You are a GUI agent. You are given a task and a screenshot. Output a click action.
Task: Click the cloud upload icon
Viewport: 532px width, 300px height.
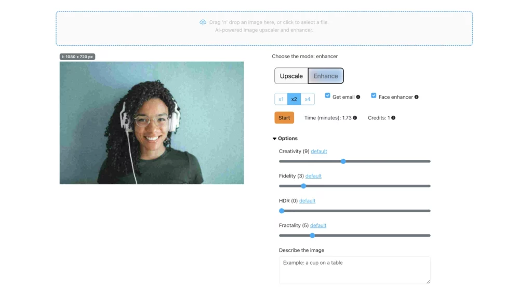(x=203, y=22)
